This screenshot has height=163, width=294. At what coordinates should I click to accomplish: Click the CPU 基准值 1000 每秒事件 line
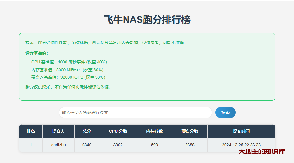(x=69, y=62)
